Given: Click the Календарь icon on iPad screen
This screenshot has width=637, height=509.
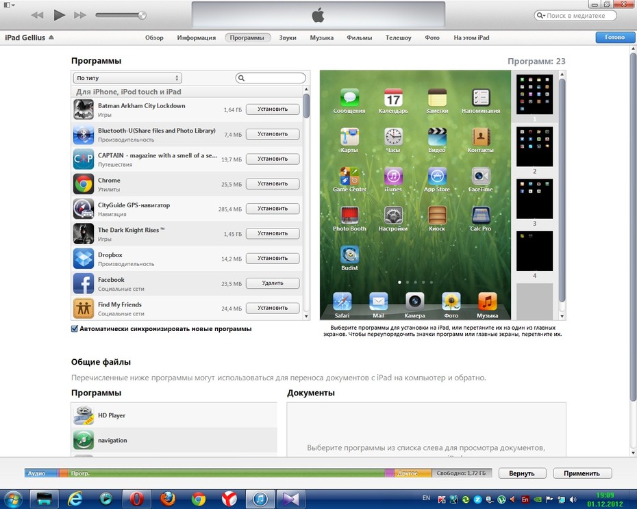Looking at the screenshot, I should point(393,98).
